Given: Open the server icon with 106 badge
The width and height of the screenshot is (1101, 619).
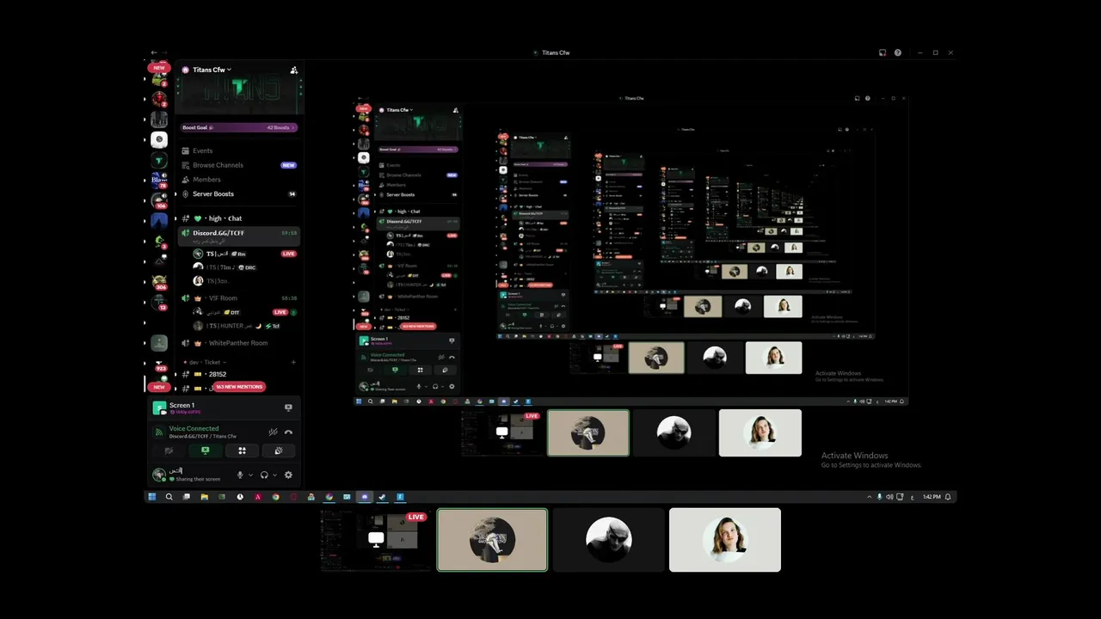Looking at the screenshot, I should [x=159, y=201].
